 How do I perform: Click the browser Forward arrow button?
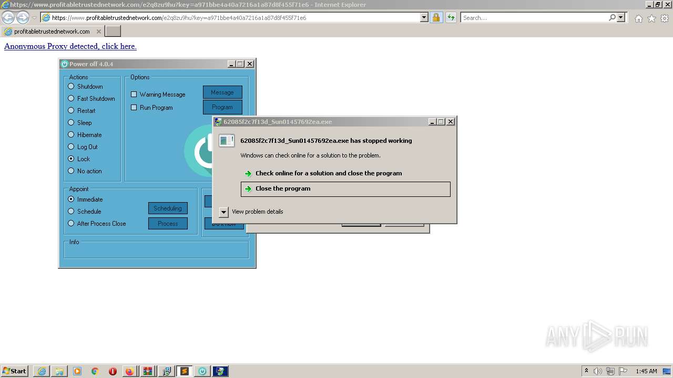(x=23, y=18)
